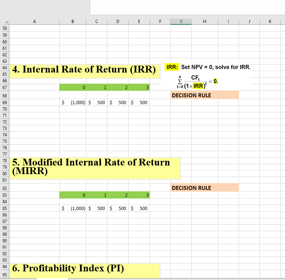The height and width of the screenshot is (280, 285).
Task: Select row 69 header
Action: tap(5, 103)
